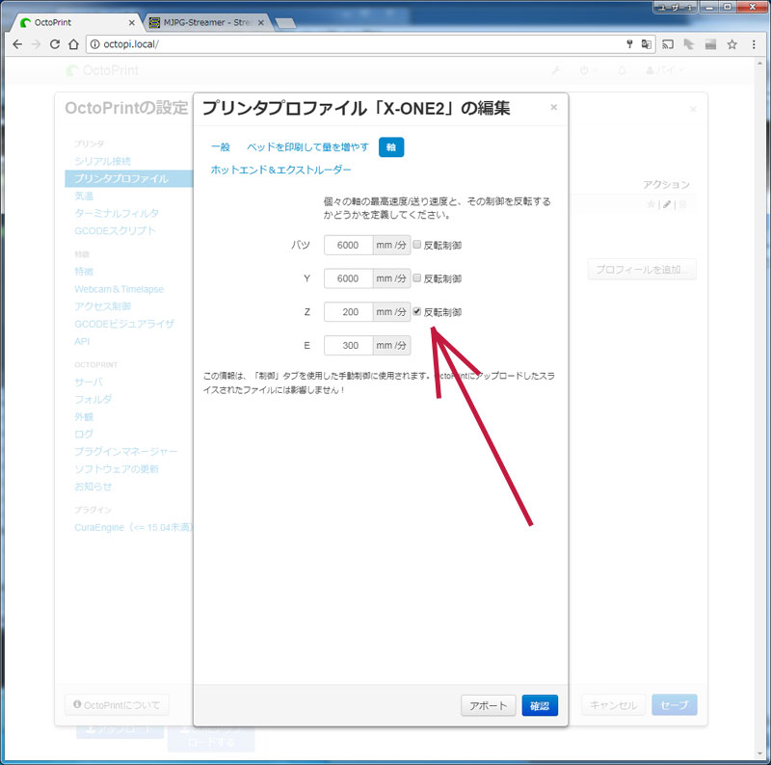Click the バツ axis speed field 6000
This screenshot has height=765, width=771.
tap(348, 245)
